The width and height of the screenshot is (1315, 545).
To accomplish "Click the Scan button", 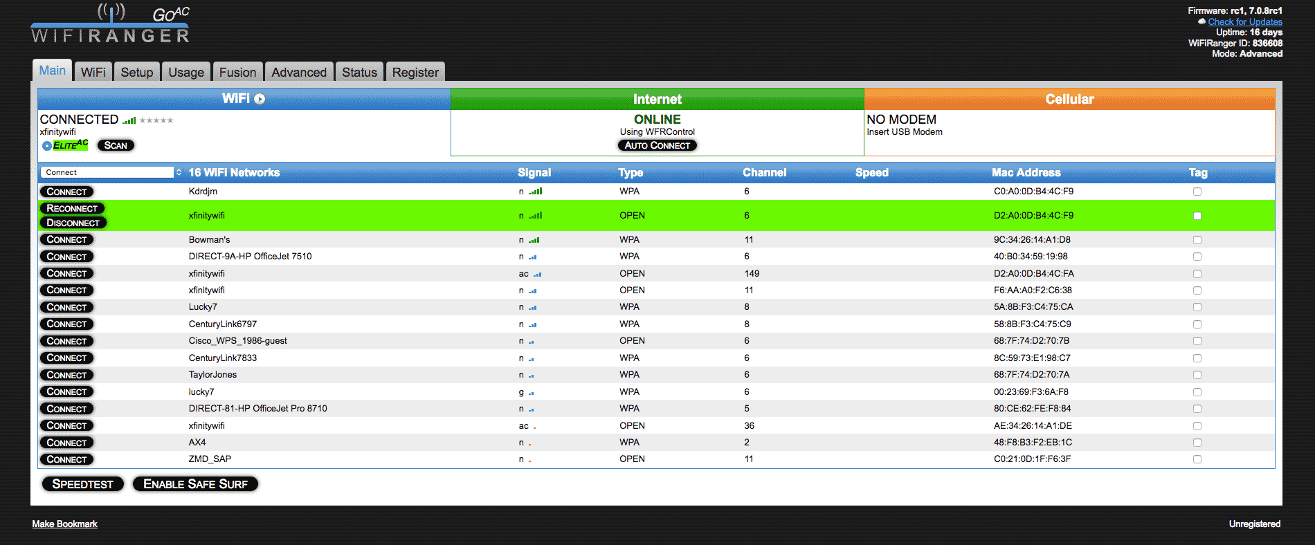I will (x=116, y=145).
